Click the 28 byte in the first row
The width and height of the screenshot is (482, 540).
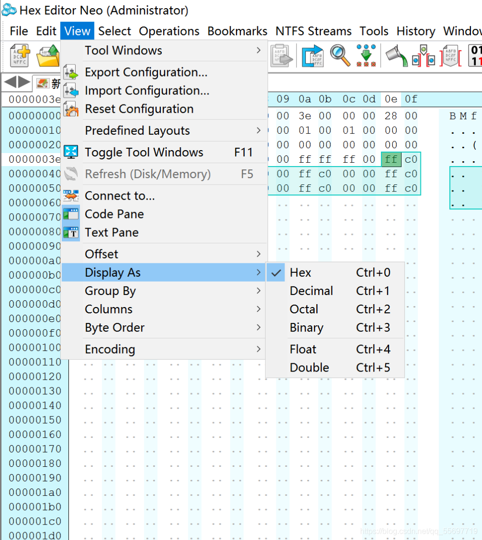(391, 116)
